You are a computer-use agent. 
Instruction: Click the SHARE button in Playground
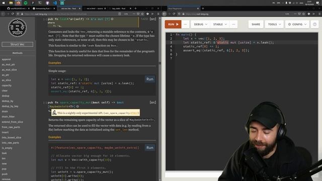pyautogui.click(x=256, y=24)
